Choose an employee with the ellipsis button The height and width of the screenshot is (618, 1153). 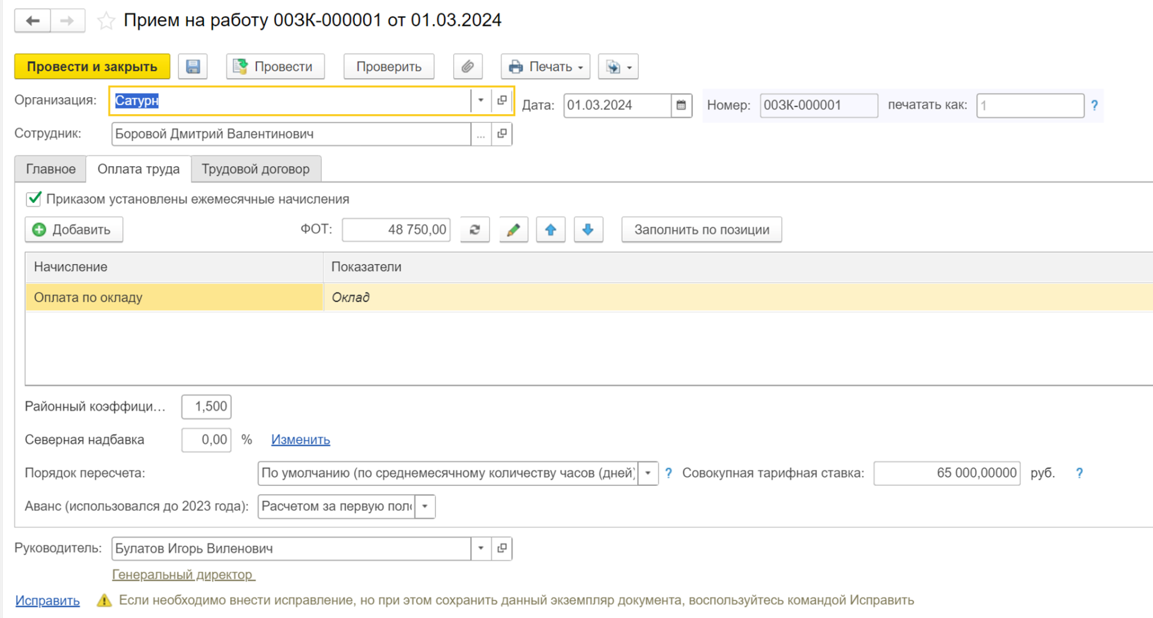click(x=481, y=134)
